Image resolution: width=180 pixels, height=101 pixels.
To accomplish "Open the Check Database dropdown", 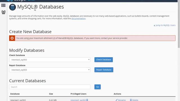I will point(50,60).
